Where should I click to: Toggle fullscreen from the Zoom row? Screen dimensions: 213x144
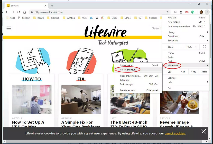(204, 47)
